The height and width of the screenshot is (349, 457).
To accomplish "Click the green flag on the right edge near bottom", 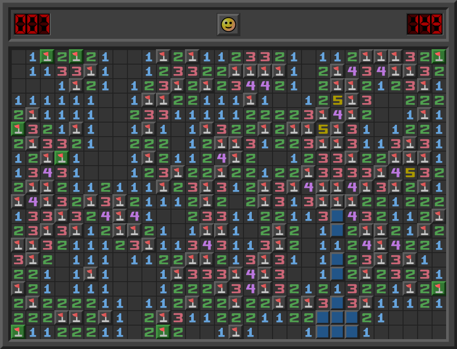I will click(439, 288).
